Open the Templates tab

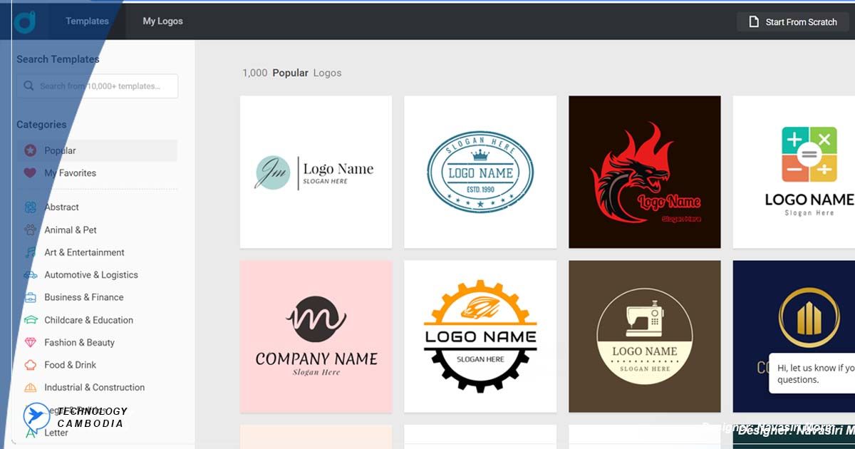coord(87,21)
